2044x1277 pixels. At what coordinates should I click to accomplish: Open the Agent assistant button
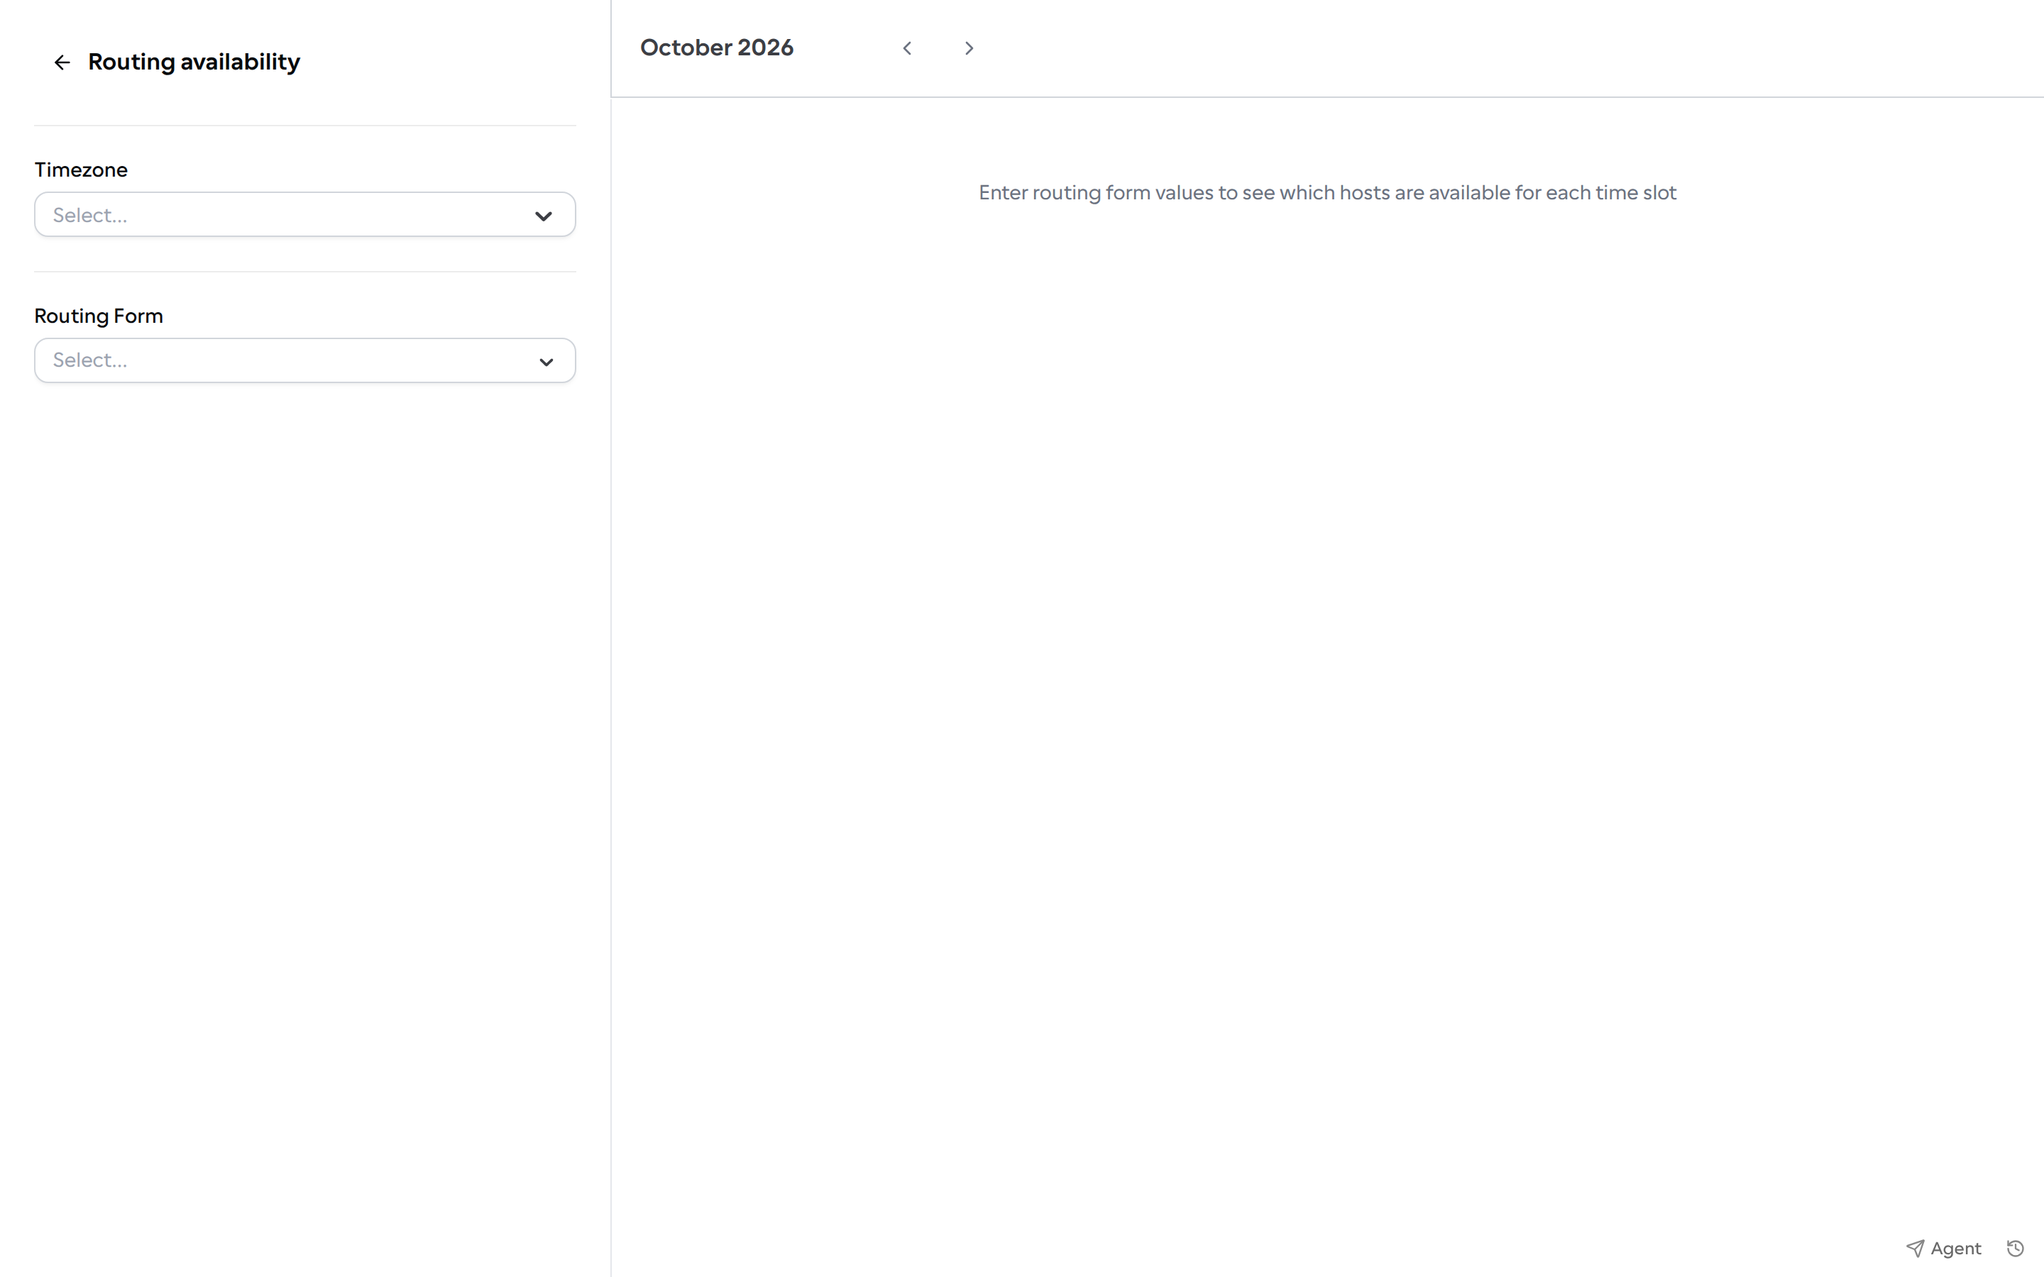1943,1249
